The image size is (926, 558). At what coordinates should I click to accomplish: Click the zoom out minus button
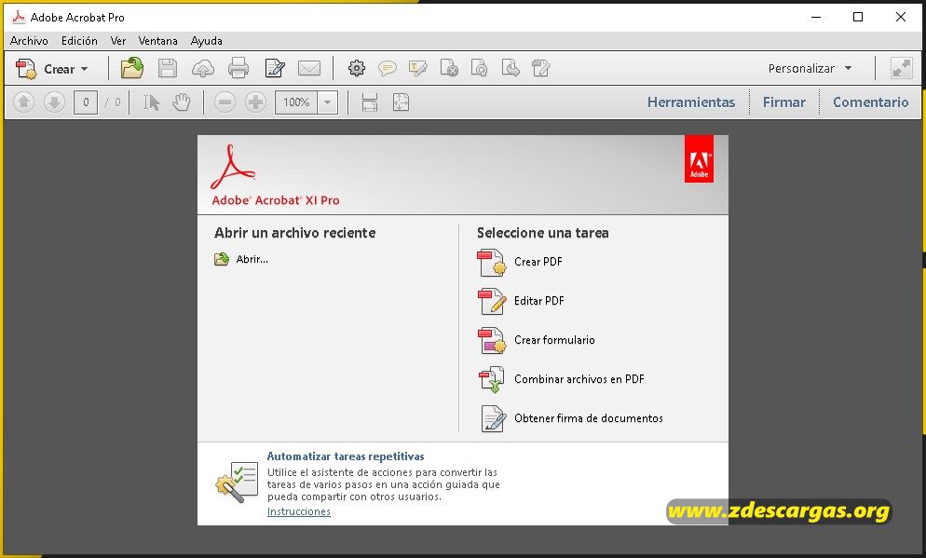pyautogui.click(x=225, y=102)
